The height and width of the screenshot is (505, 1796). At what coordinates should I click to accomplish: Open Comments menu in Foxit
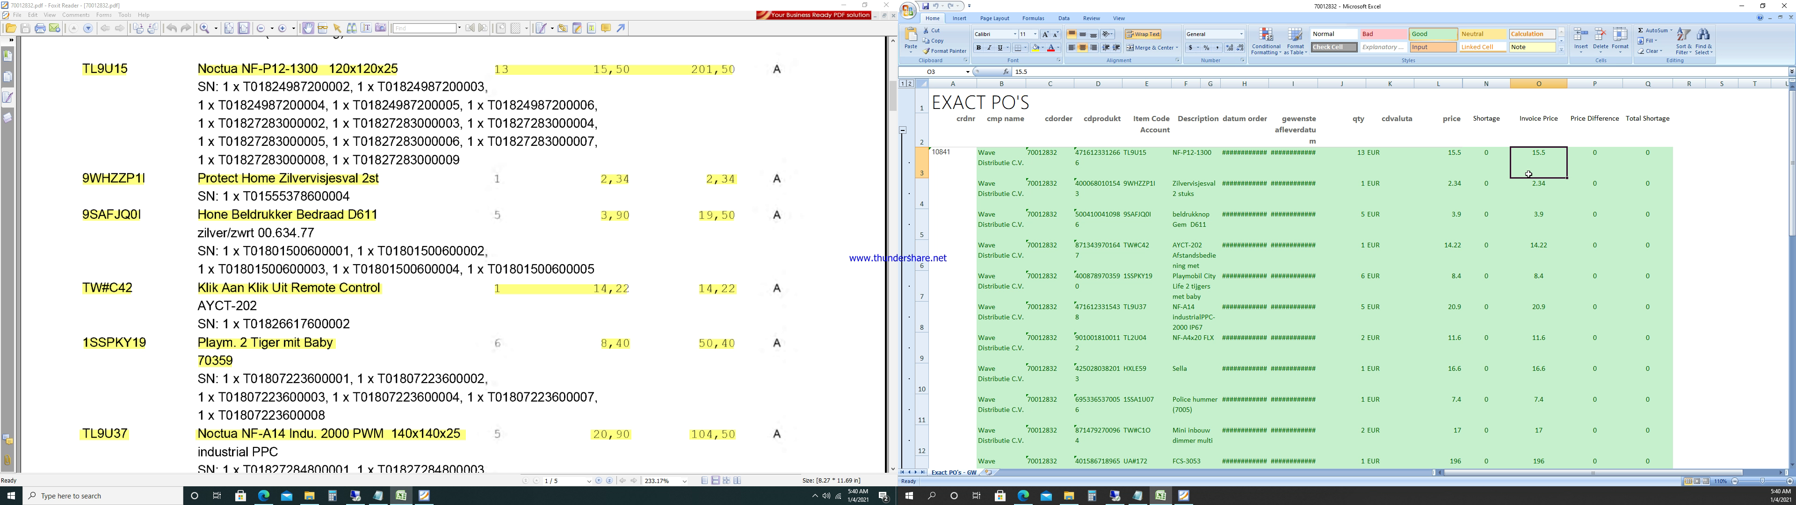tap(75, 14)
